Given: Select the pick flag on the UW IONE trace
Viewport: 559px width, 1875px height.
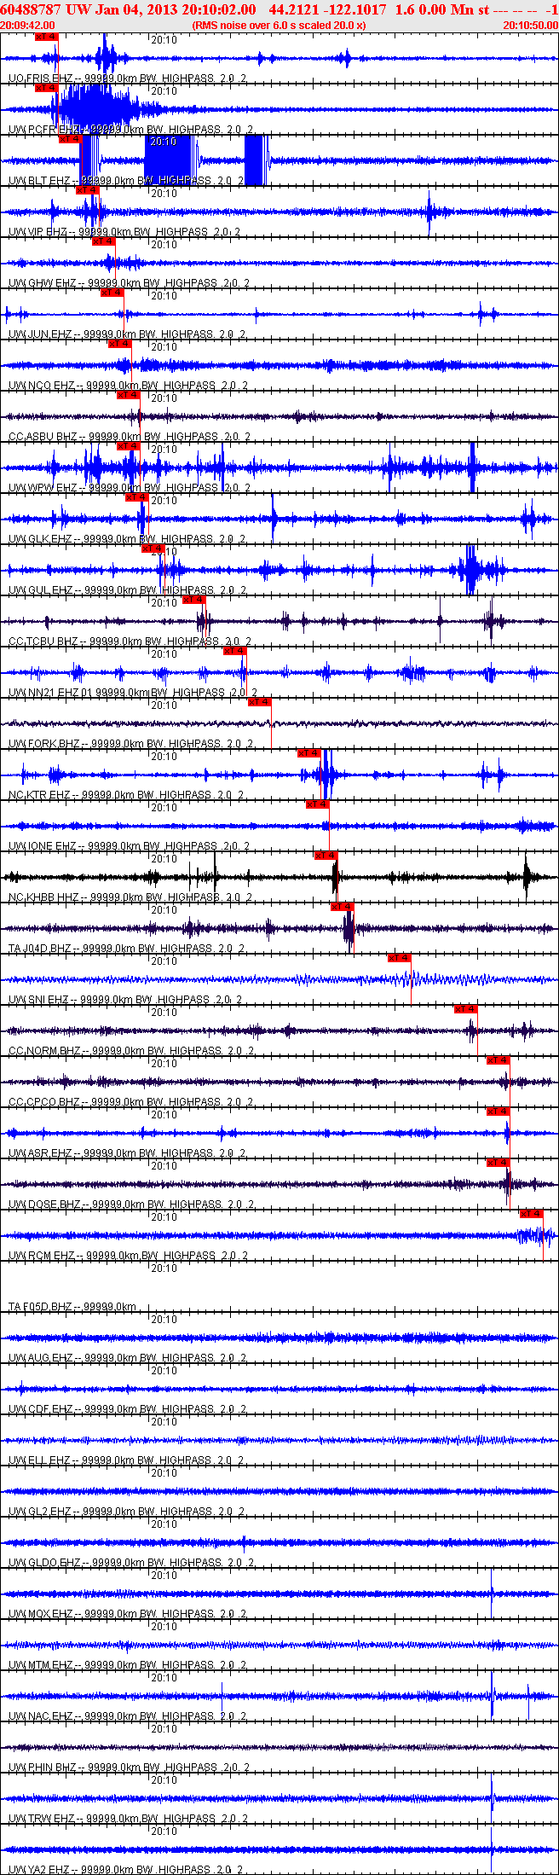Looking at the screenshot, I should tap(317, 804).
